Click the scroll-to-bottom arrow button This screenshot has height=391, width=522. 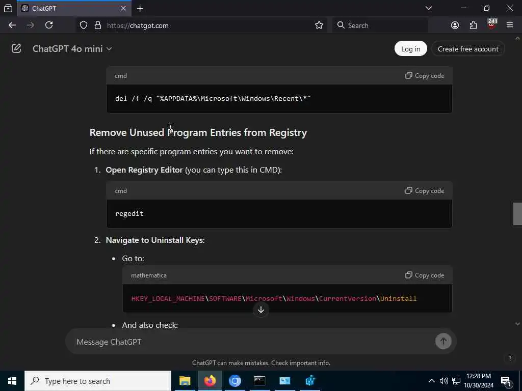[261, 310]
